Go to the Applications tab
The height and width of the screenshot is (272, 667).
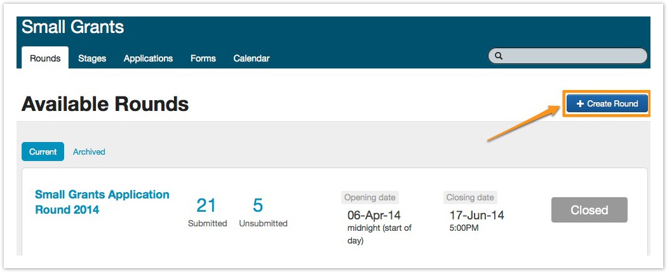[x=148, y=58]
